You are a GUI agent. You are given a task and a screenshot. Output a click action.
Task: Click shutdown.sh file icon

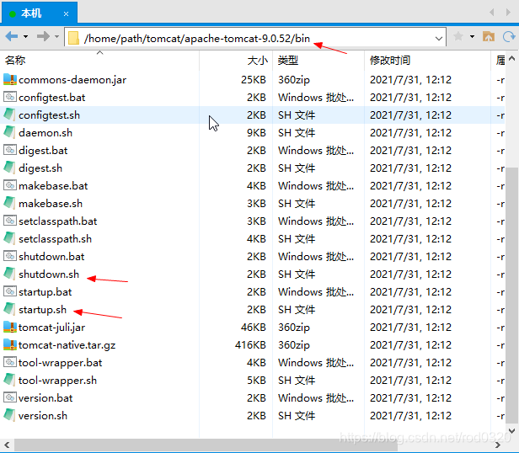[x=10, y=274]
